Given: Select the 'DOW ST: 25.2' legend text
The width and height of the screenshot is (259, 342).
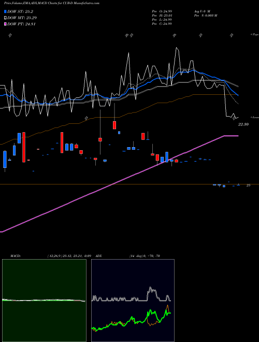Looking at the screenshot, I should pyautogui.click(x=20, y=11).
